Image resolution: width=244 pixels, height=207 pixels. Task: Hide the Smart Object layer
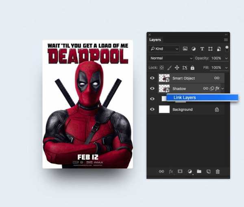tap(152, 78)
